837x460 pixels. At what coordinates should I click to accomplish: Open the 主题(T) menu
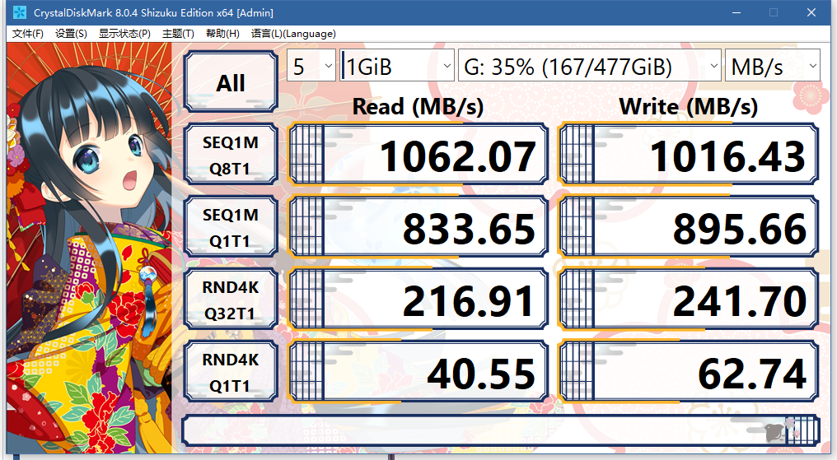click(178, 34)
